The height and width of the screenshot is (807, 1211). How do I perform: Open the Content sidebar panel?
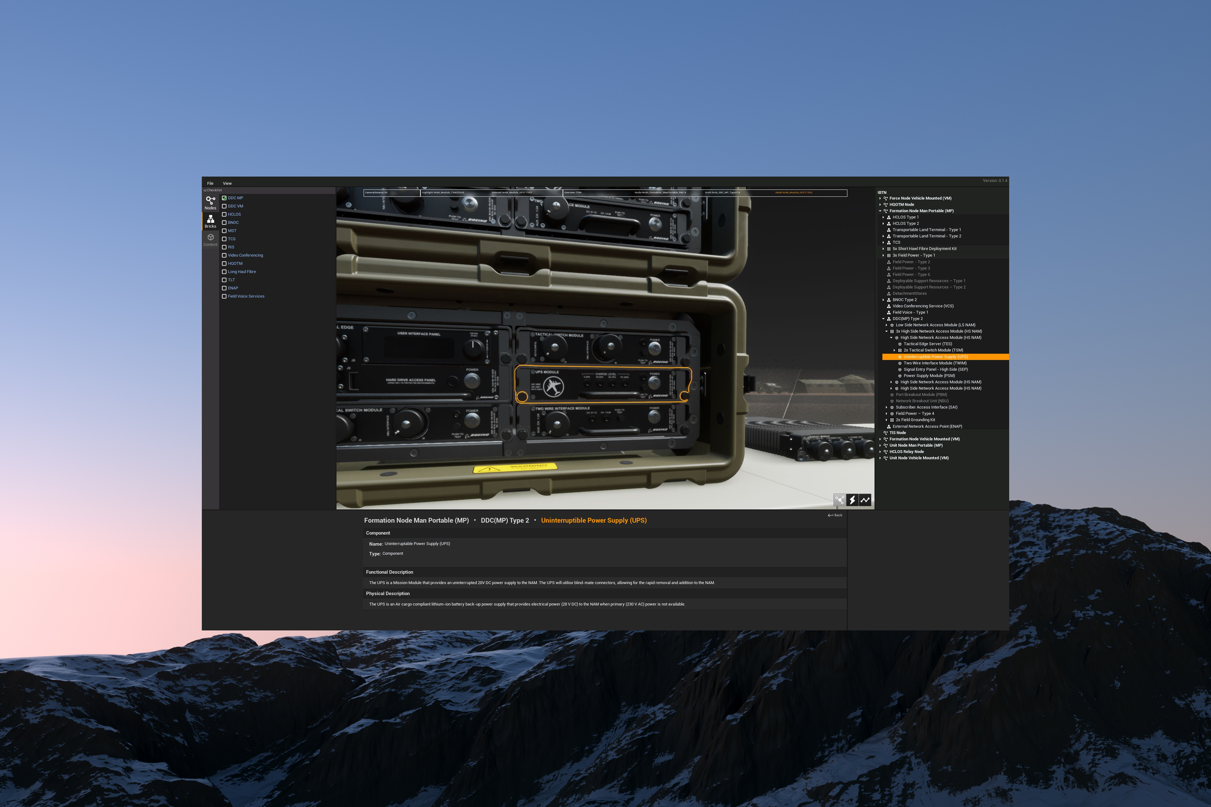[x=210, y=239]
